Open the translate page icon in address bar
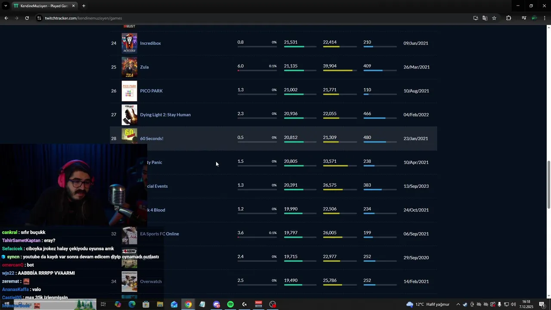This screenshot has height=310, width=551. pyautogui.click(x=485, y=18)
